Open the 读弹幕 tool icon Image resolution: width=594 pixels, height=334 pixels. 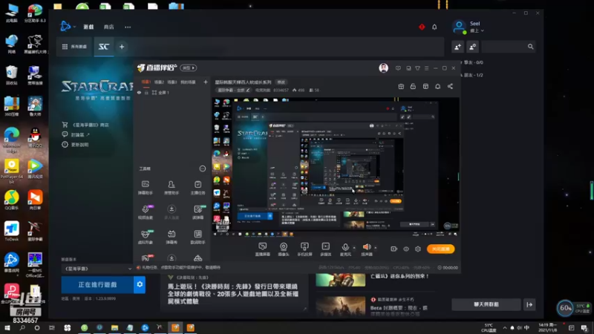[198, 212]
